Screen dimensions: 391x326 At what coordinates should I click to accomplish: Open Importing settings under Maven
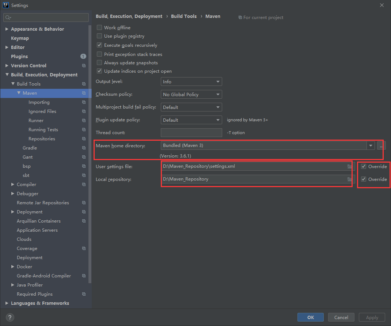[39, 102]
